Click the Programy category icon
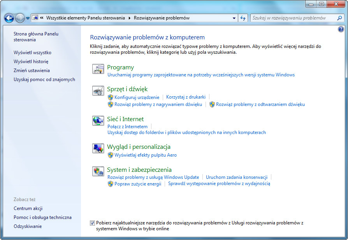 [x=98, y=69]
